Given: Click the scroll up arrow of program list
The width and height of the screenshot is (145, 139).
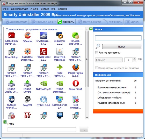Looking at the screenshot, I should click(x=87, y=29).
